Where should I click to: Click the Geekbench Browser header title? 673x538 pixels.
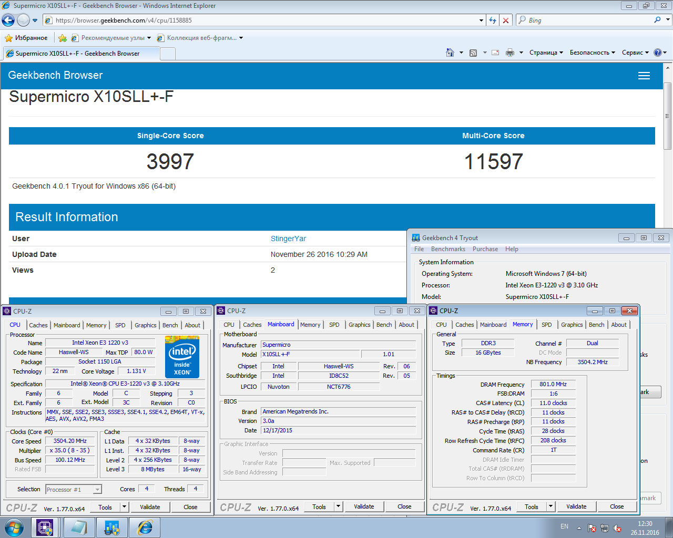coord(55,75)
